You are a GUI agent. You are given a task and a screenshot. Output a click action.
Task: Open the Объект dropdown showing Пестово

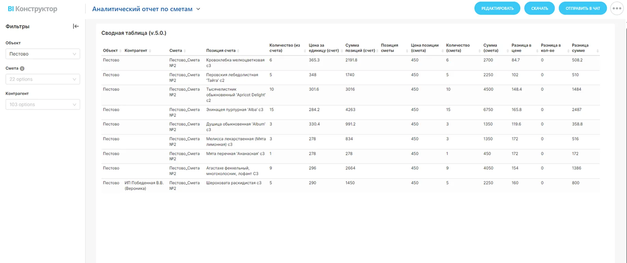[43, 54]
